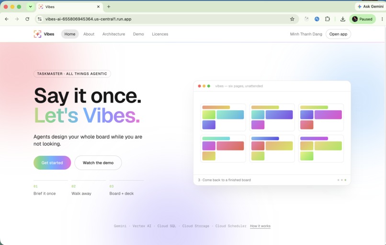
Task: Open the Extensions puzzle icon
Action: [328, 19]
